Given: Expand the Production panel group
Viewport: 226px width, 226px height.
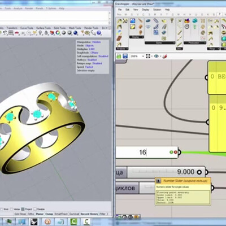Looking at the screenshot, I should tap(195, 43).
